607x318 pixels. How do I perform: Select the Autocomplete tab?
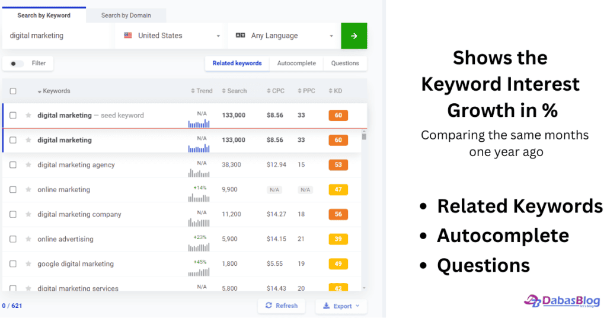[x=296, y=63]
